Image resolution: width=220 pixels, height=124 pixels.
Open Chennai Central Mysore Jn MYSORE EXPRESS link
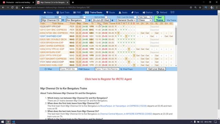pyautogui.click(x=126, y=114)
